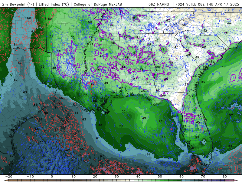Click the left end arrow of the color bar
The width and height of the screenshot is (242, 182).
(x=6, y=180)
